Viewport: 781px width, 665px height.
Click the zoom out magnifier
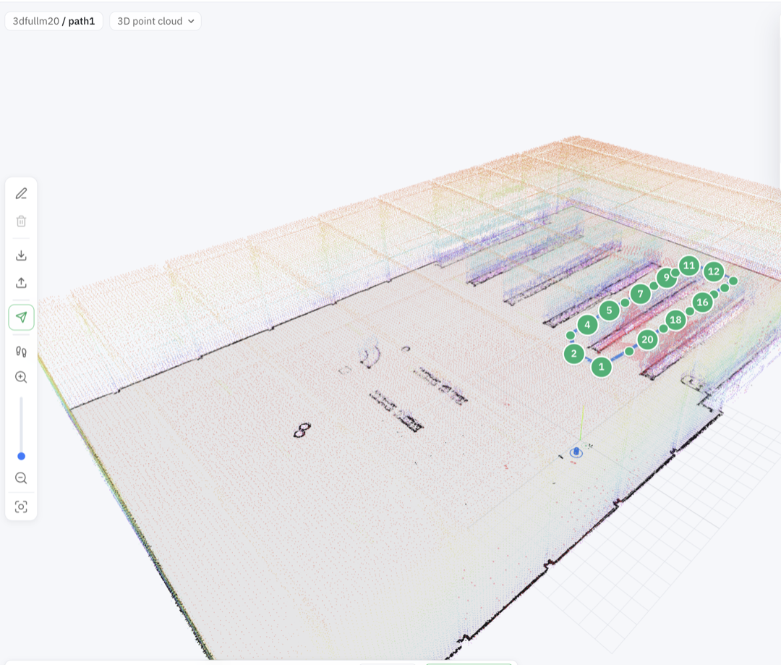point(21,478)
